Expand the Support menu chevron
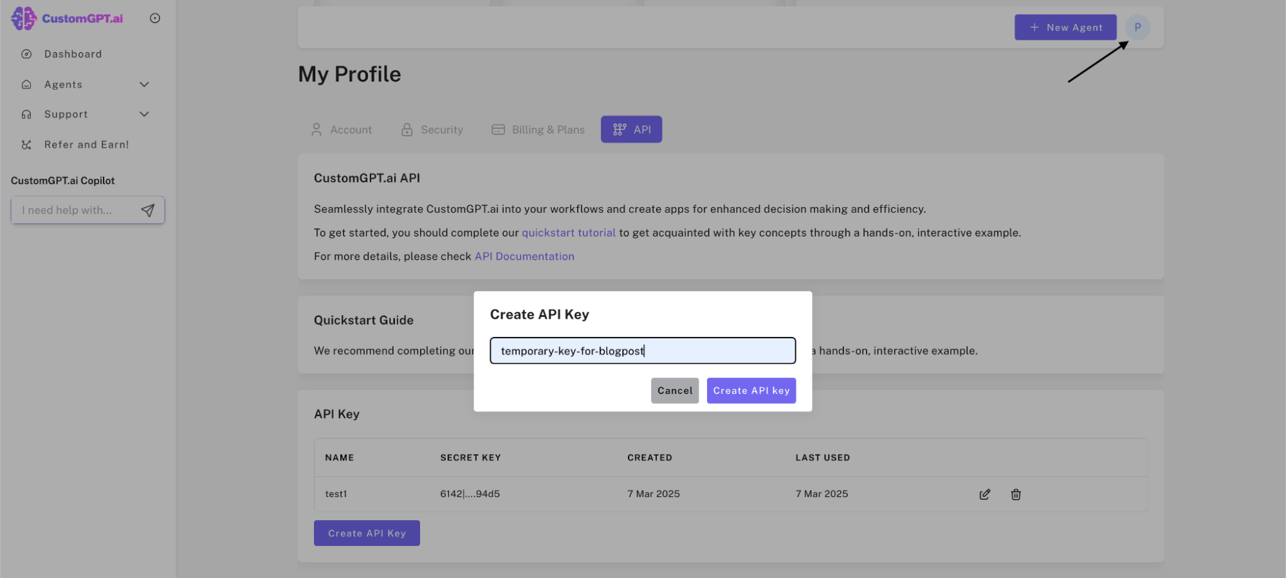Viewport: 1286px width, 578px height. click(x=144, y=114)
